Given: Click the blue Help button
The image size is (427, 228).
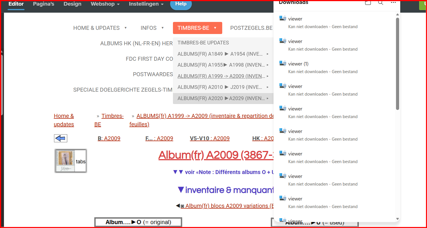Looking at the screenshot, I should point(181,4).
